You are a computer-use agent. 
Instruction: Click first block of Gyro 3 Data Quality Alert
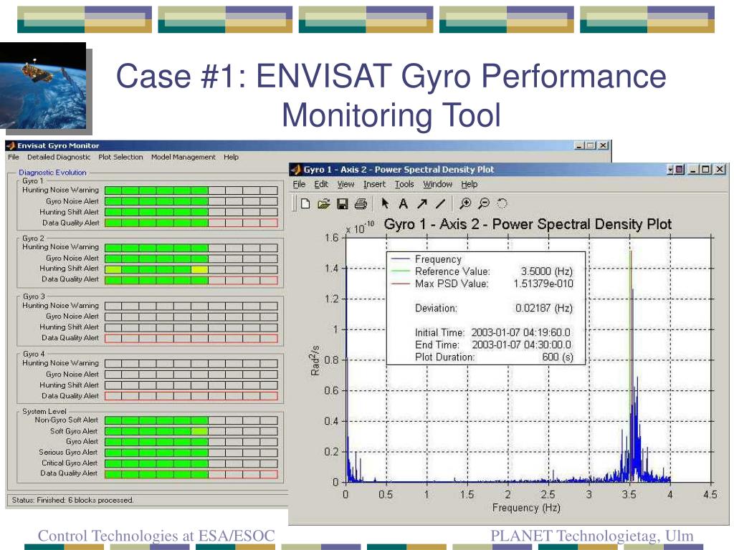[x=113, y=338]
